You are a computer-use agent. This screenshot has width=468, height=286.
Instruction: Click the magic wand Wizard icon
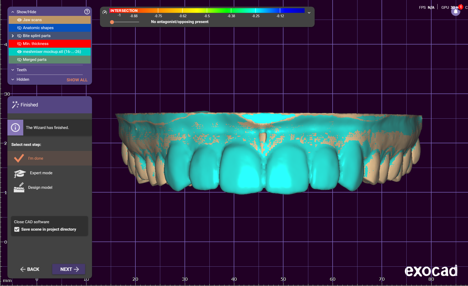point(15,105)
